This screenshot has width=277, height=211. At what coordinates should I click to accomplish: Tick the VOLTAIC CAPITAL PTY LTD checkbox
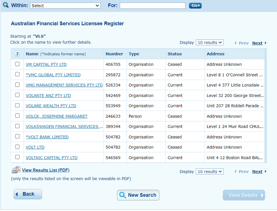pos(17,157)
